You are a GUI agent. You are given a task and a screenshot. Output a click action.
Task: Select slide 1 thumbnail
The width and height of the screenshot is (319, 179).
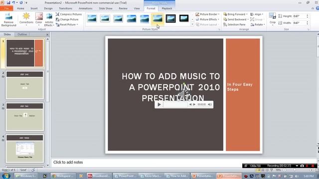(x=24, y=53)
